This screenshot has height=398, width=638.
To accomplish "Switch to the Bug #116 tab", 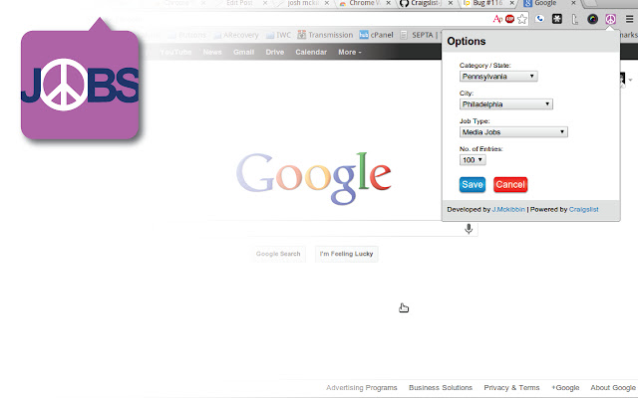I will pos(486,3).
